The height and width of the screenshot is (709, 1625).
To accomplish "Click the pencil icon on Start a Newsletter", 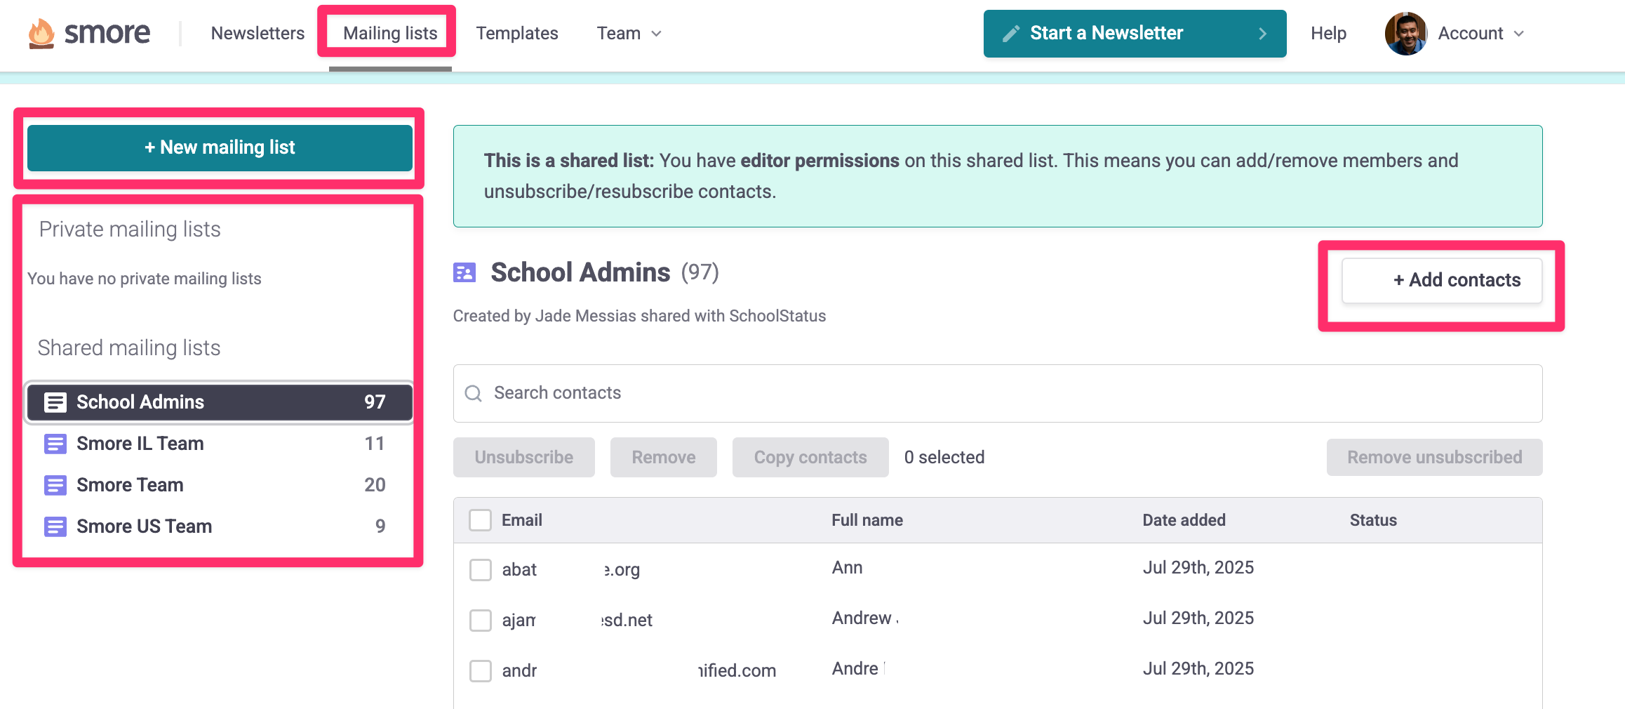I will (1010, 34).
